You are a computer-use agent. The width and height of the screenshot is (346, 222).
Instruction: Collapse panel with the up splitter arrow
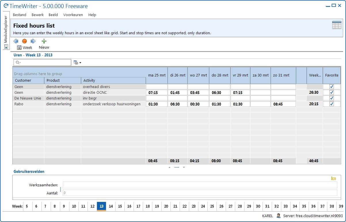169,167
